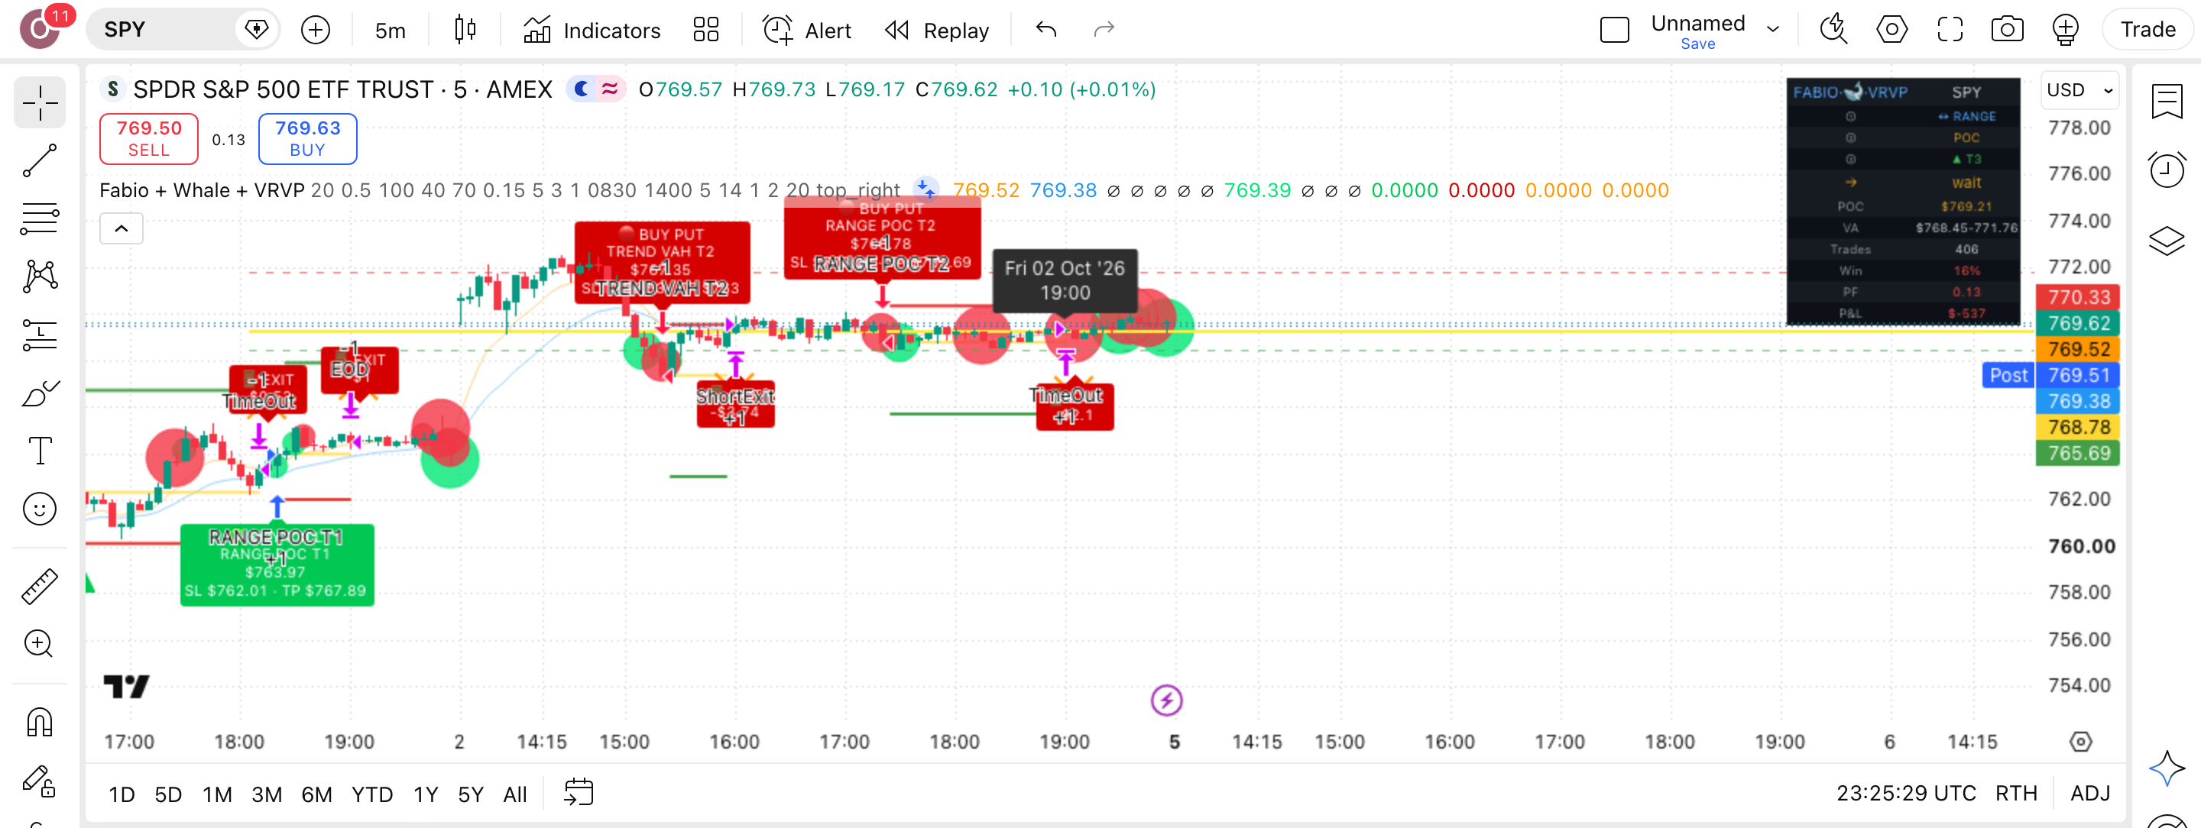Viewport: 2201px width, 828px height.
Task: Open the forecasting and measurement tools
Action: (39, 335)
